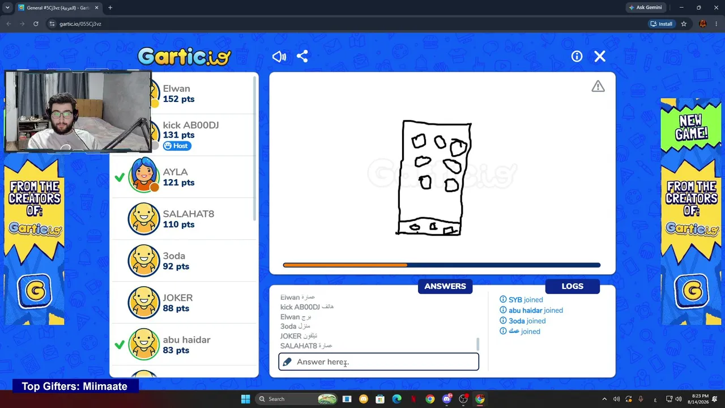Open a new browser tab
Screen dimensions: 725x408
click(x=110, y=8)
